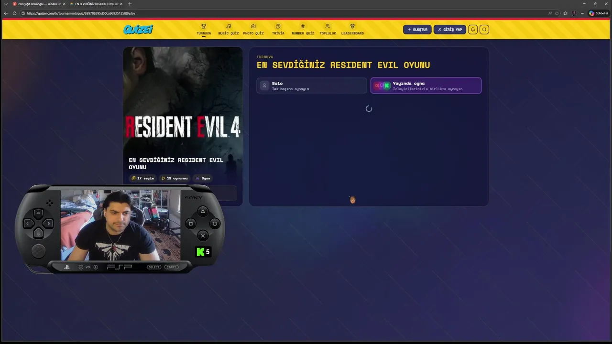Click the site padlock info icon

[x=23, y=13]
